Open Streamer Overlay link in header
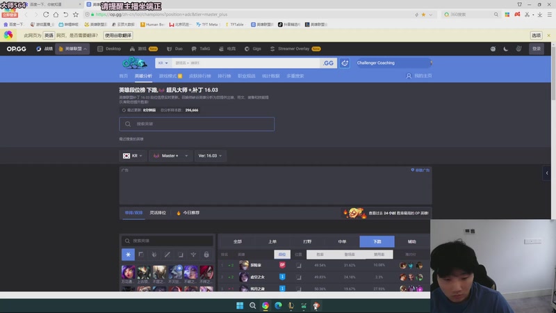 pyautogui.click(x=295, y=49)
